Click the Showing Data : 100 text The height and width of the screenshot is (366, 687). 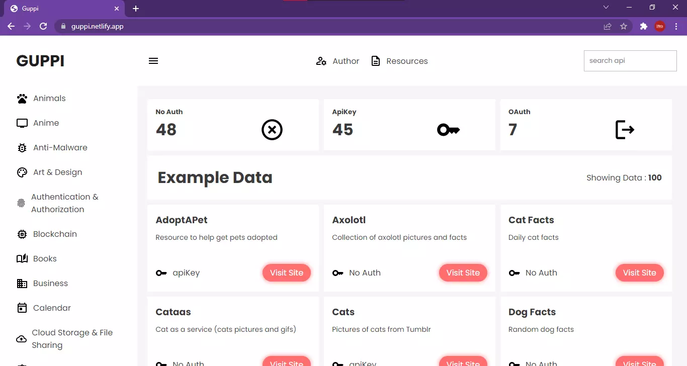click(624, 177)
